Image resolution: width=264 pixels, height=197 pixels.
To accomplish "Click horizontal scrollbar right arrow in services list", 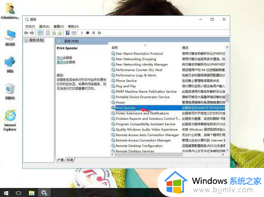I will tap(223, 155).
